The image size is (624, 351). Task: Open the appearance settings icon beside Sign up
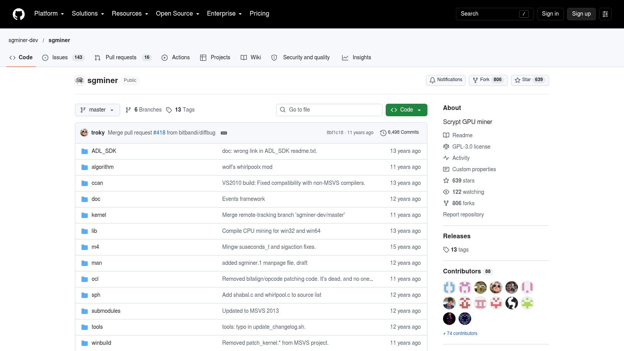605,14
